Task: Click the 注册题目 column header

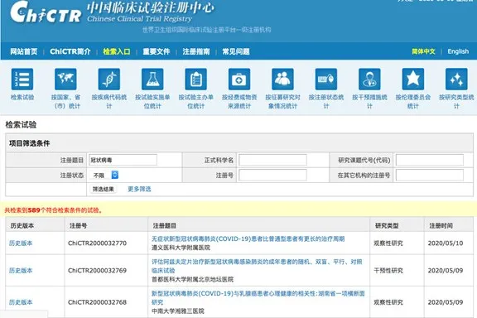Action: (165, 225)
